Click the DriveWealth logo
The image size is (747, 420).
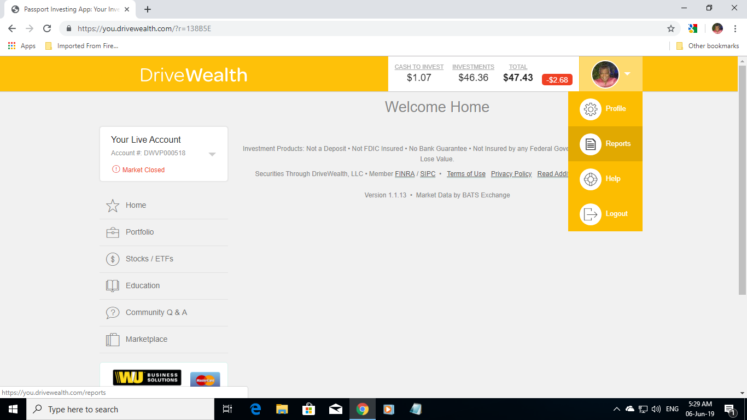194,75
